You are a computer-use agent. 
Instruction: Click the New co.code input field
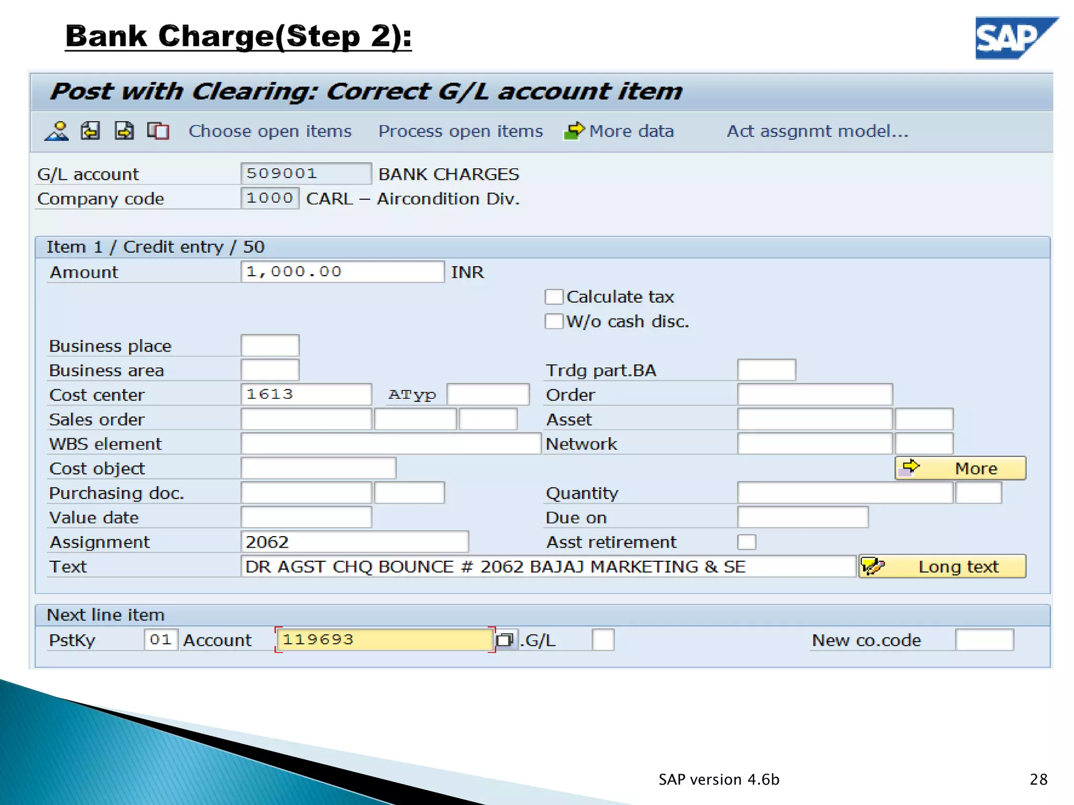click(984, 640)
